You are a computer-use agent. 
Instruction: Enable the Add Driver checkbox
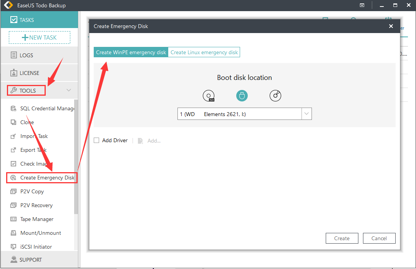pos(96,140)
